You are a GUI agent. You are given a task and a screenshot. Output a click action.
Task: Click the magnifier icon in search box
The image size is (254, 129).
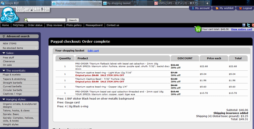click(x=26, y=20)
